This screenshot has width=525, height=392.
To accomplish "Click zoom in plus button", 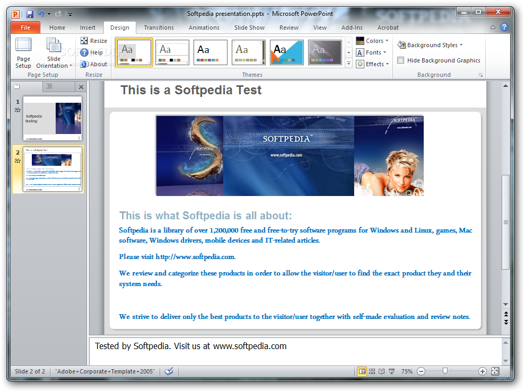I will (483, 371).
